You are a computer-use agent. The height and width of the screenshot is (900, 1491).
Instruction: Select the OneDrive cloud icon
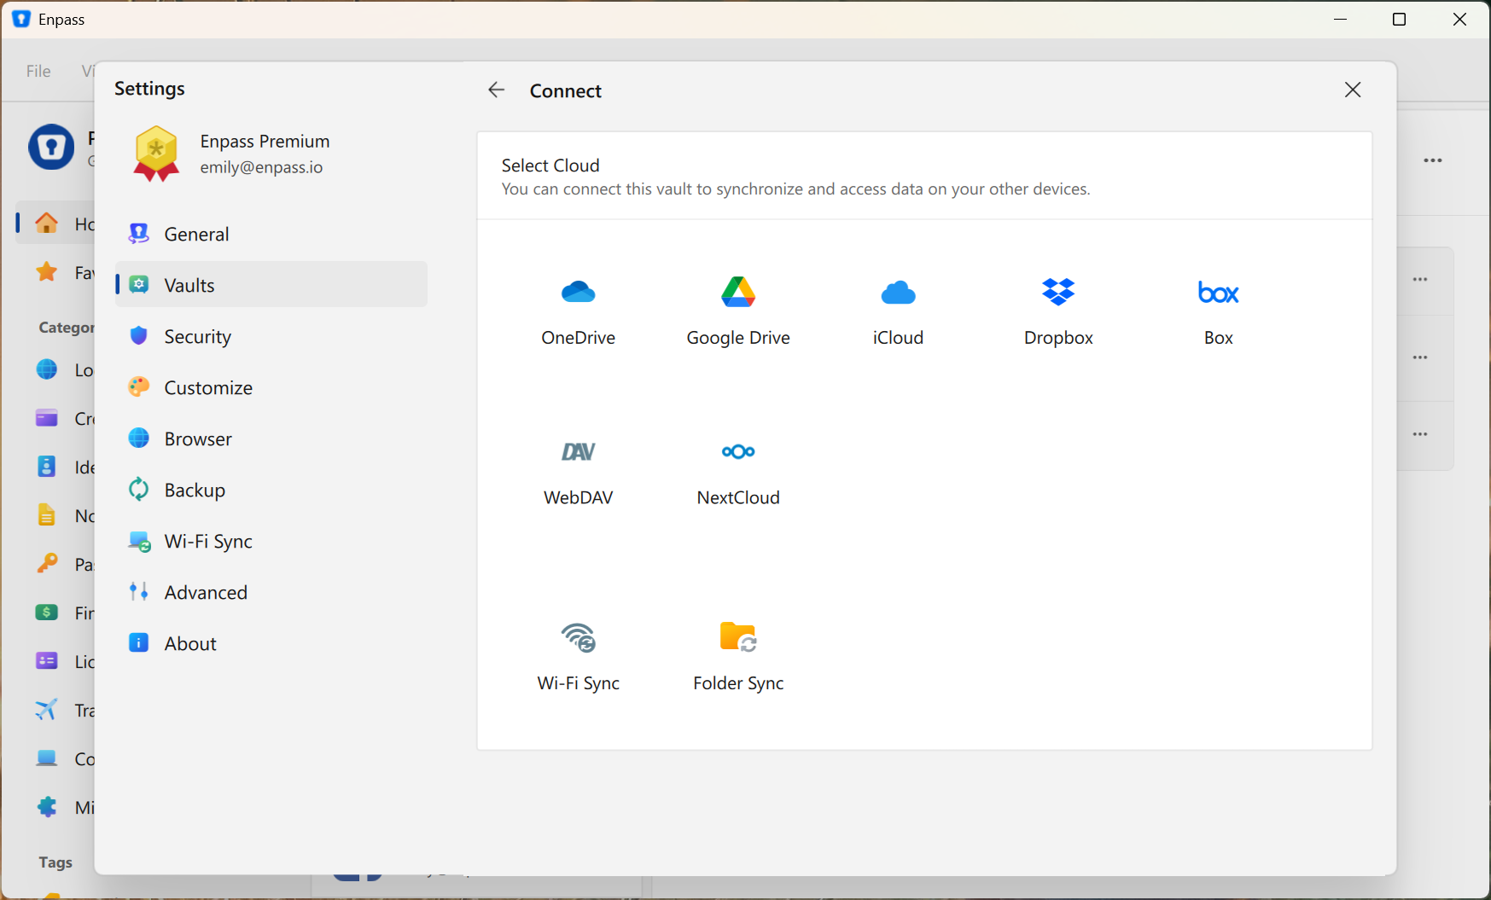point(579,293)
